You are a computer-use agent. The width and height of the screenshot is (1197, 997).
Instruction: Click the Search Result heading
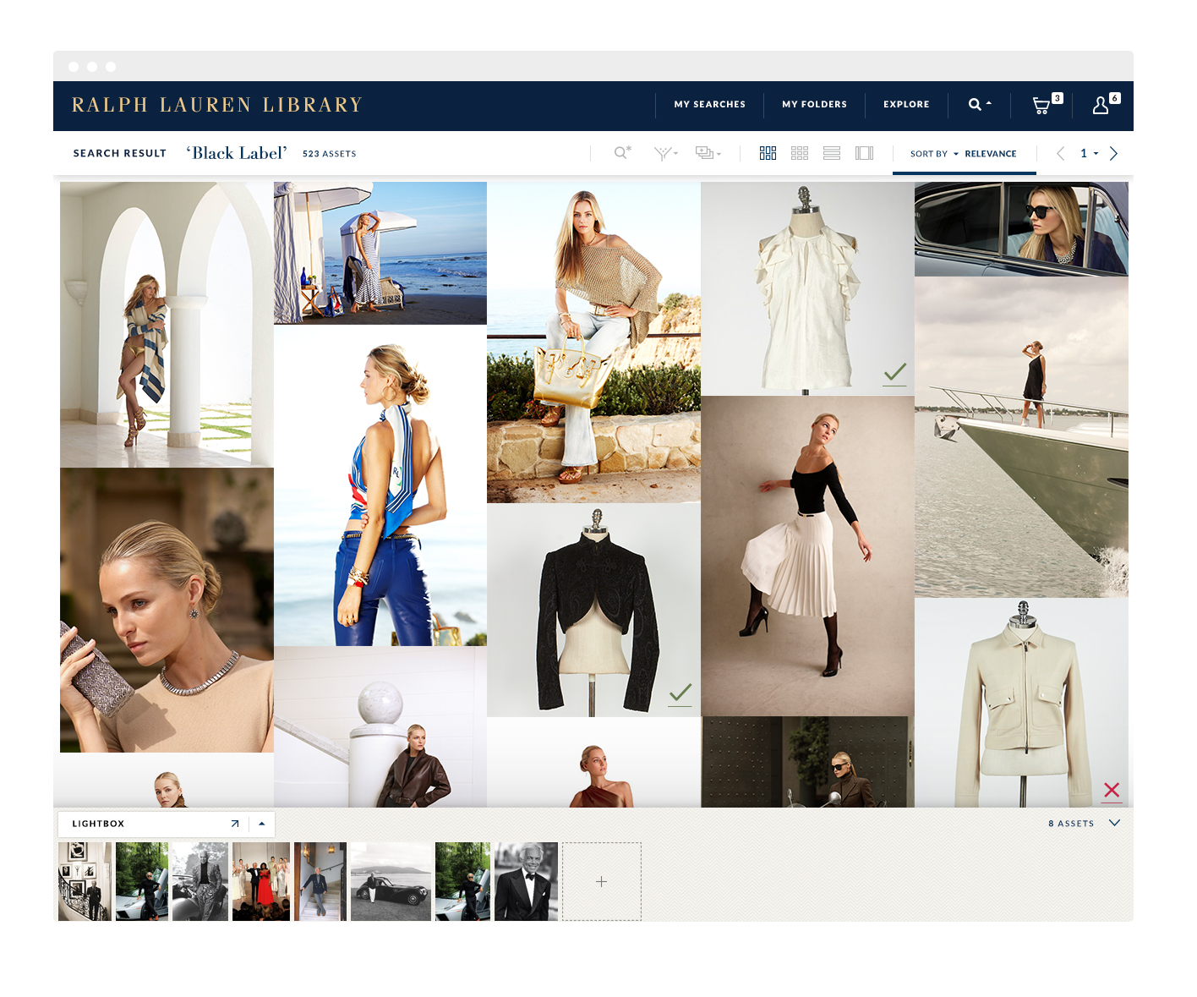[120, 153]
